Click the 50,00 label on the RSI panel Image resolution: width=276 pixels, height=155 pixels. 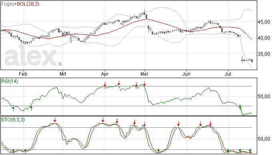coord(264,97)
